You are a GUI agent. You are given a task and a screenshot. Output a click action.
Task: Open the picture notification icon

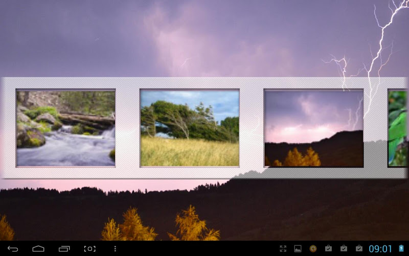(298, 249)
